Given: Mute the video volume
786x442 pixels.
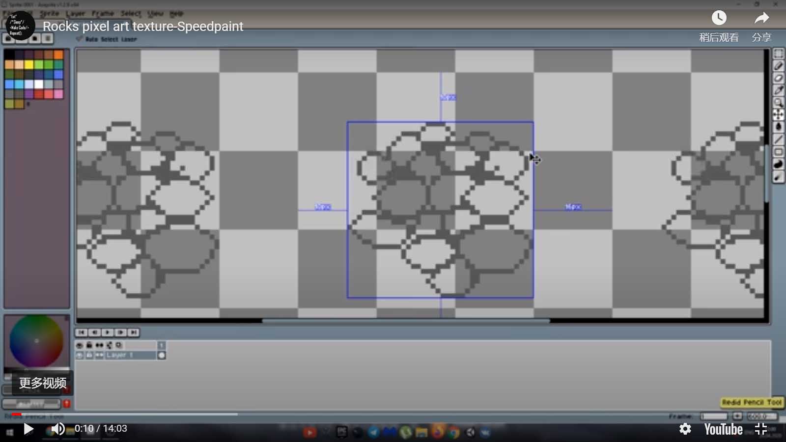Looking at the screenshot, I should (x=58, y=429).
